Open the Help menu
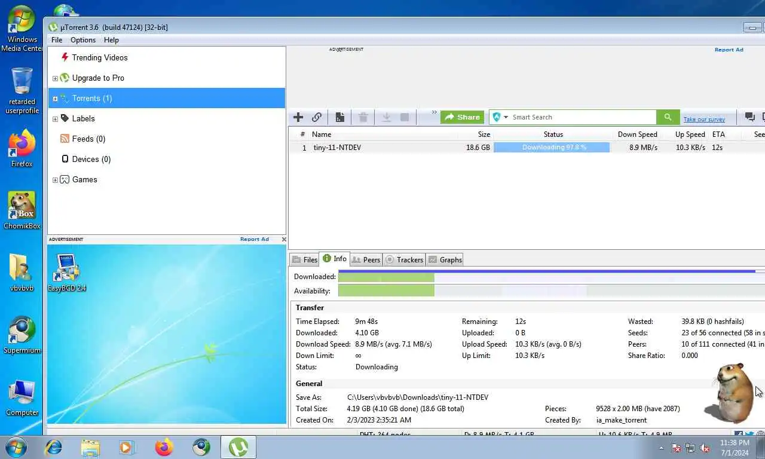The height and width of the screenshot is (459, 765). click(x=111, y=40)
